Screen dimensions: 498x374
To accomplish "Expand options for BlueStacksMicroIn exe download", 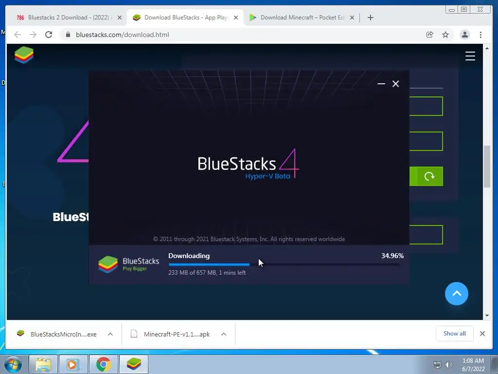I will [x=110, y=334].
